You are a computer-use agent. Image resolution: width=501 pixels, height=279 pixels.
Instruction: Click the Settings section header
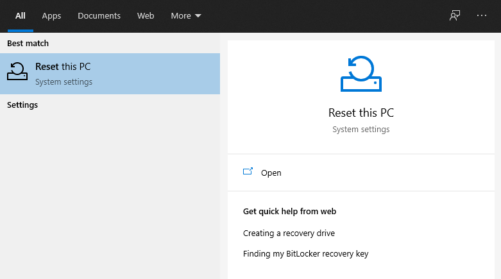pyautogui.click(x=22, y=105)
